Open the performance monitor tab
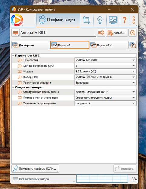Viewport: 146px width, 189px height. pos(113,20)
